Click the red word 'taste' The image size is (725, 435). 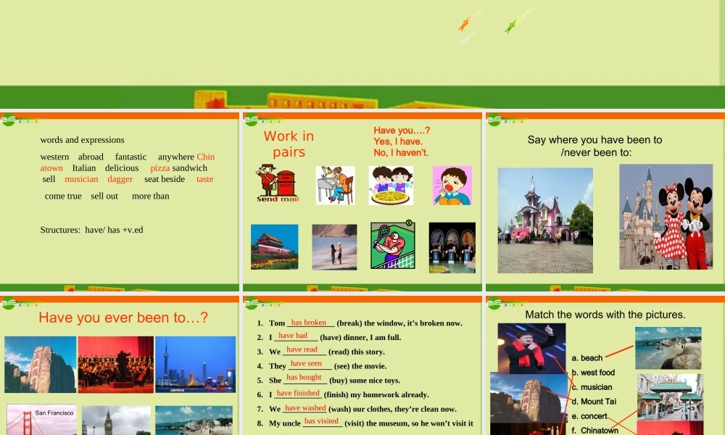tap(205, 179)
